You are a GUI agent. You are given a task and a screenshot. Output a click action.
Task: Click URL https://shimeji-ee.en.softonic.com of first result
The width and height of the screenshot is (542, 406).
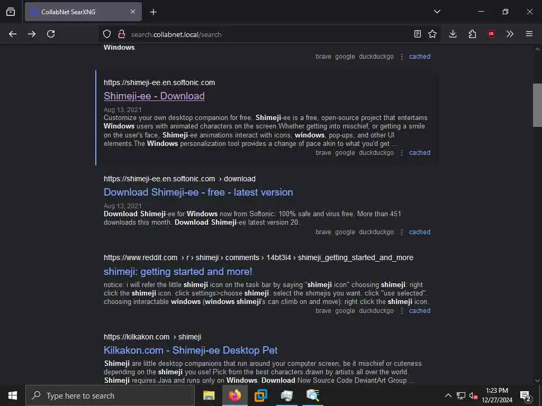click(159, 82)
